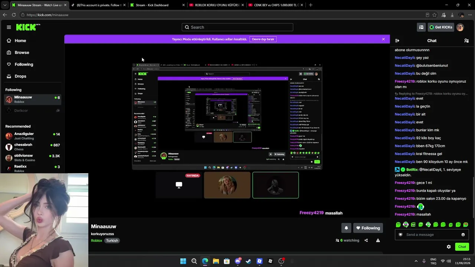Click the Send a message input
Viewport: 475px width, 267px height.
pos(432,234)
